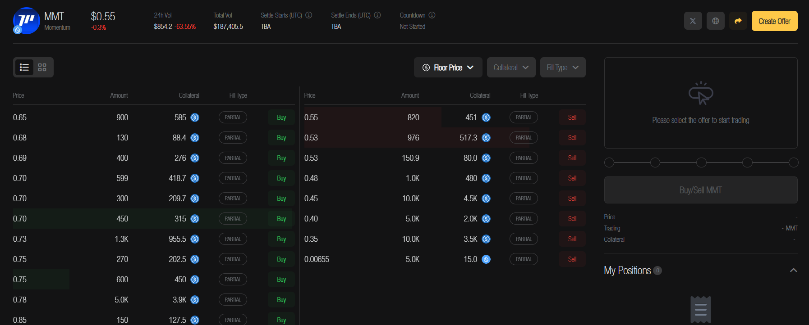Screen dimensions: 809x325
Task: Click collateral coin icon beside 955.5
Action: point(195,239)
